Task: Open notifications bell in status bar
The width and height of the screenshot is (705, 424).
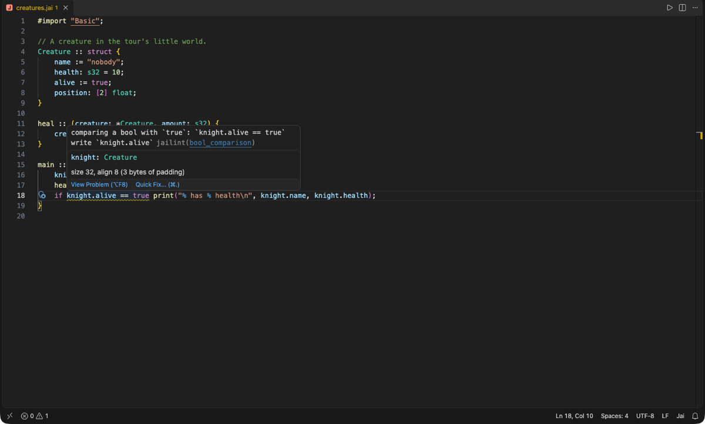Action: [695, 416]
